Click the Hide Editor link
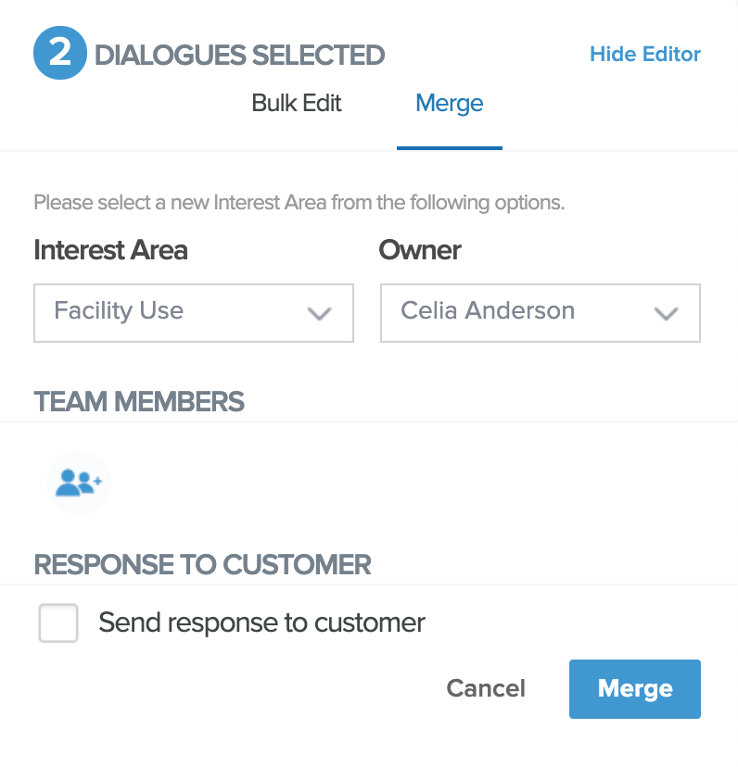This screenshot has height=767, width=738. 645,54
